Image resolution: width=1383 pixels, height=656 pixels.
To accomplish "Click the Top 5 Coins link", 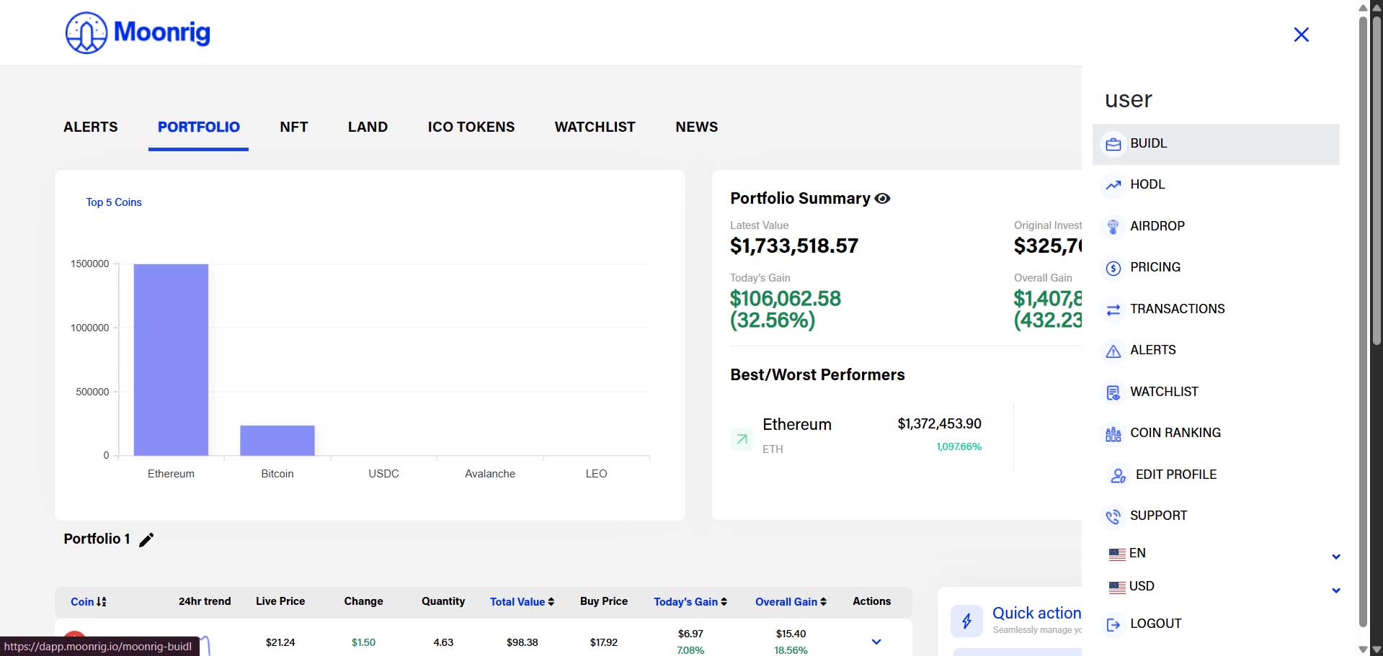I will [114, 202].
